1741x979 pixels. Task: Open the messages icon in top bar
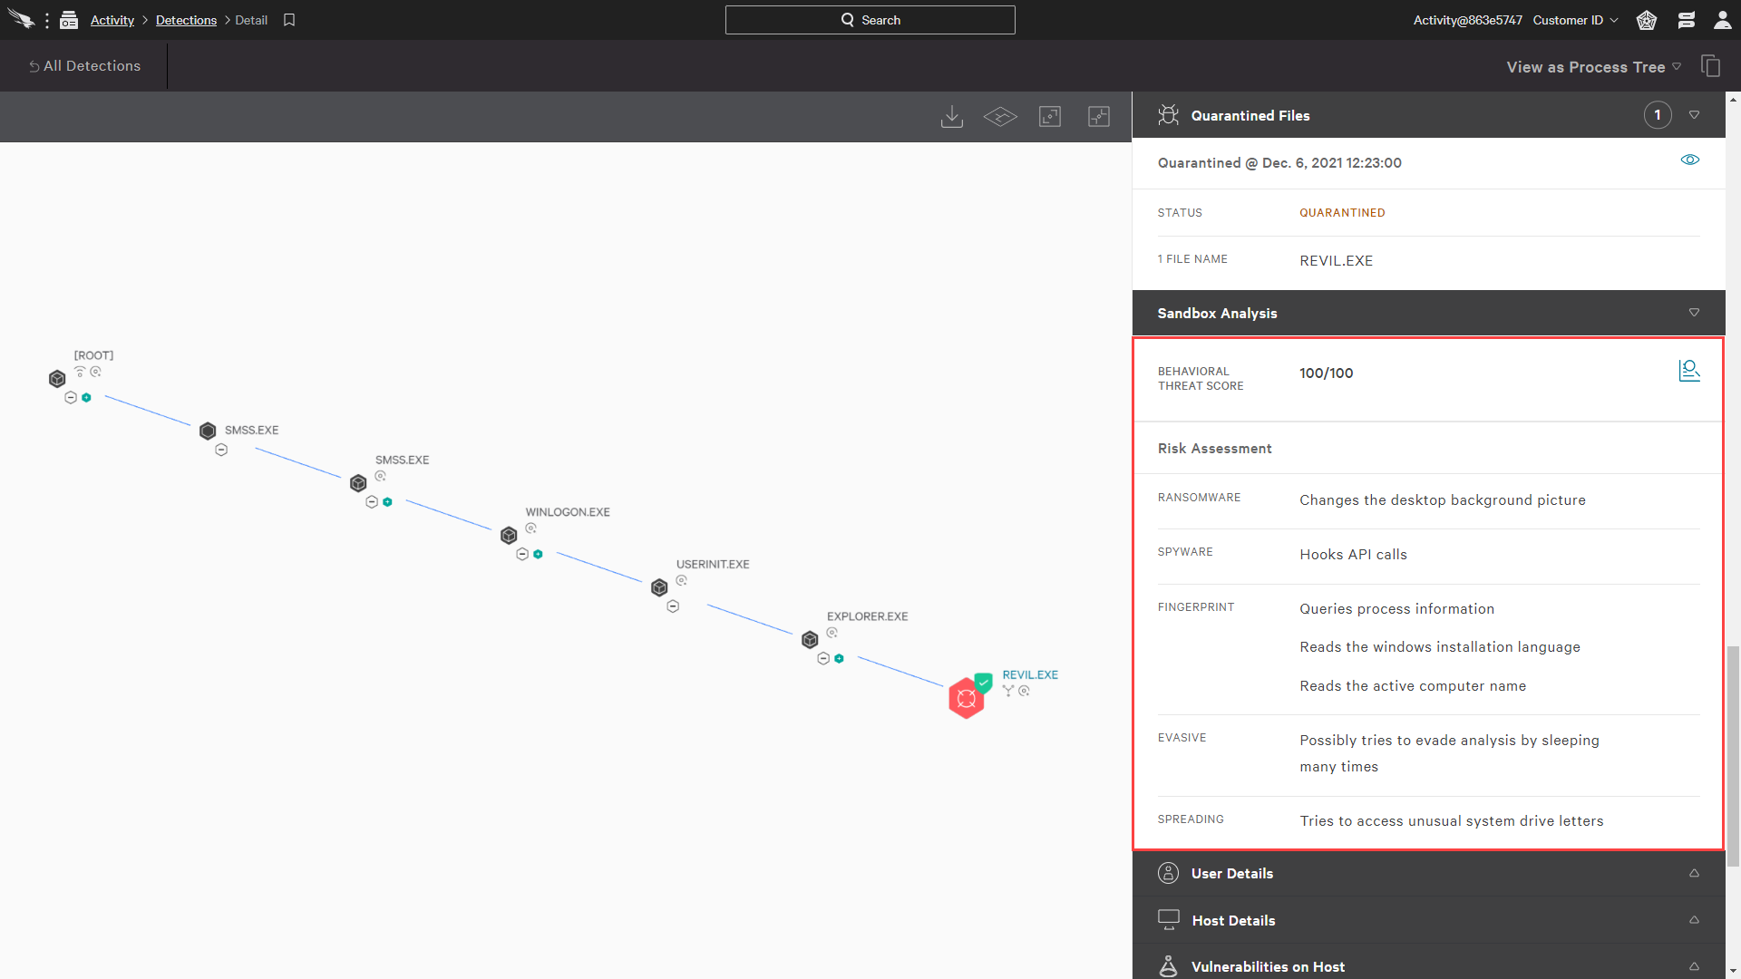(1687, 20)
